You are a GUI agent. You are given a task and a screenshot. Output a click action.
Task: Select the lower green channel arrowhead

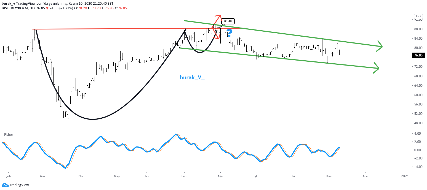click(x=377, y=68)
